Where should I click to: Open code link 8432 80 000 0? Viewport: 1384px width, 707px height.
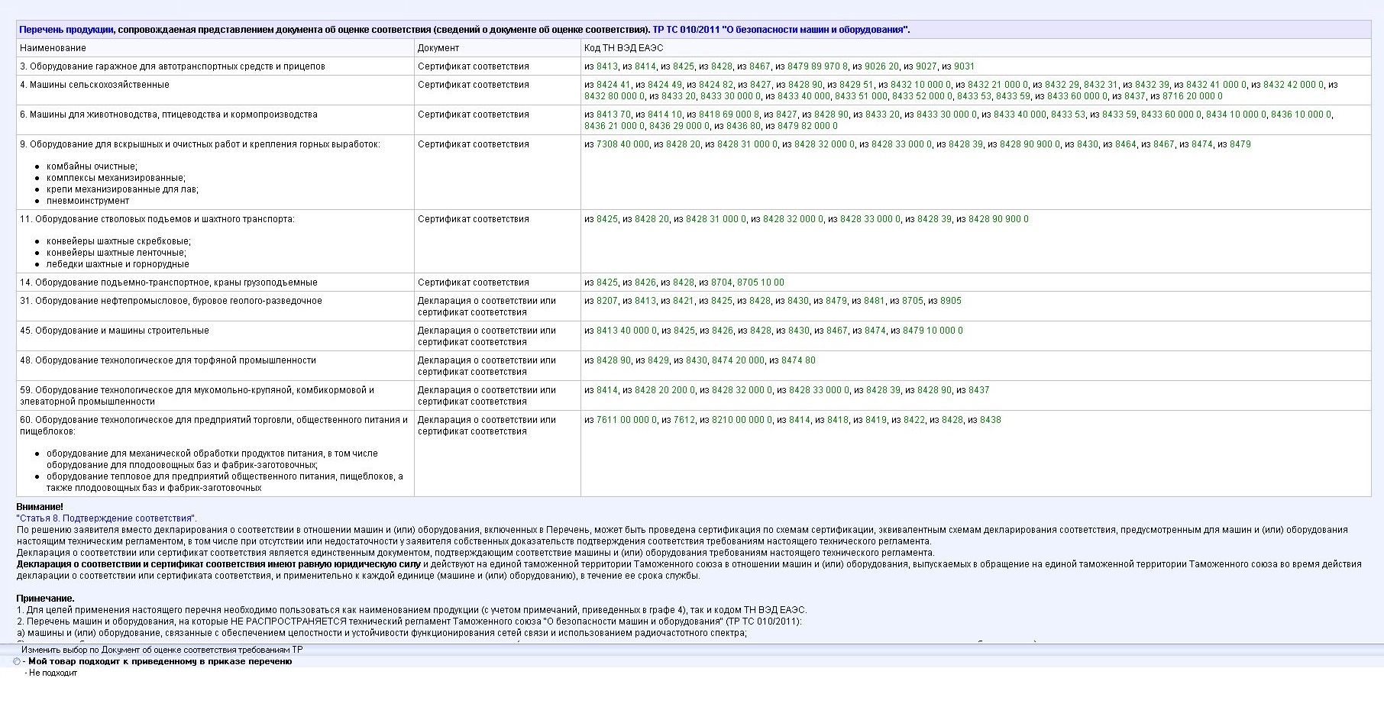[x=615, y=96]
